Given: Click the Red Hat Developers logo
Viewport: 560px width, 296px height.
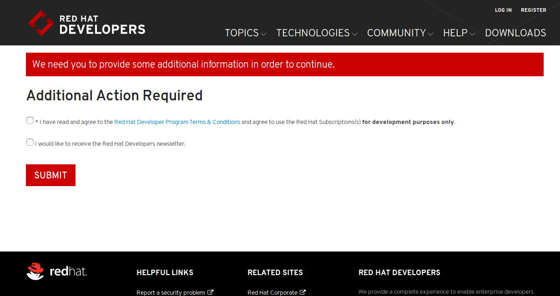Looking at the screenshot, I should (x=86, y=23).
